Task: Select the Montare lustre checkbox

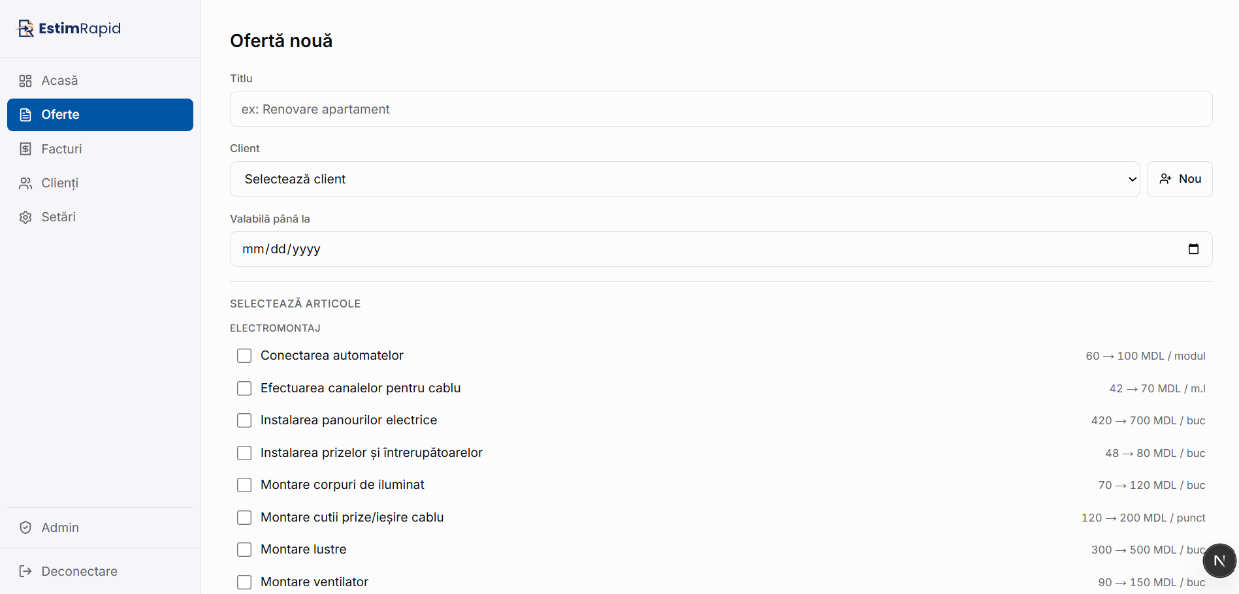Action: (x=244, y=550)
